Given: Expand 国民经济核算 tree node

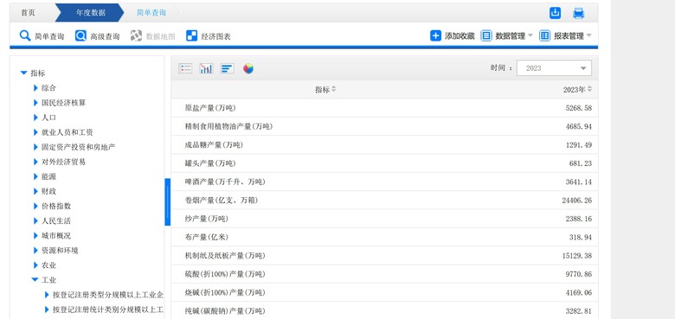Looking at the screenshot, I should coord(35,103).
